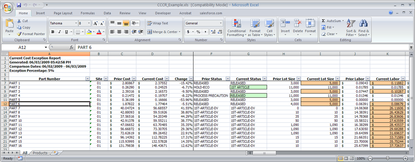
Task: Switch to Page Layout view in status bar
Action: point(346,159)
